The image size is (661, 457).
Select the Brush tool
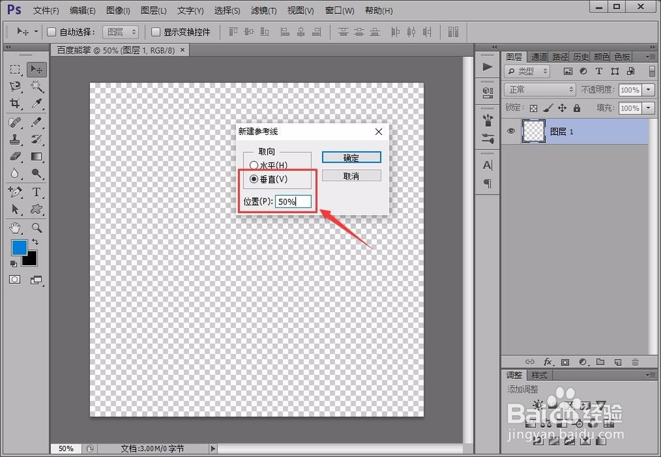coord(36,122)
